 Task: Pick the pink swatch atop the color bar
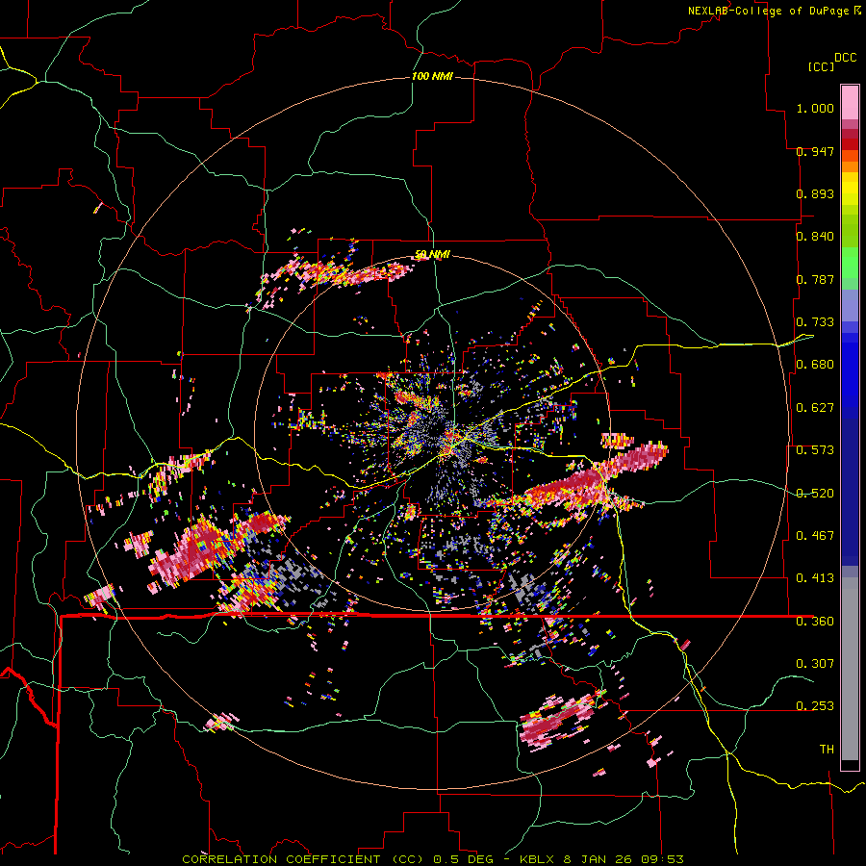pos(850,102)
